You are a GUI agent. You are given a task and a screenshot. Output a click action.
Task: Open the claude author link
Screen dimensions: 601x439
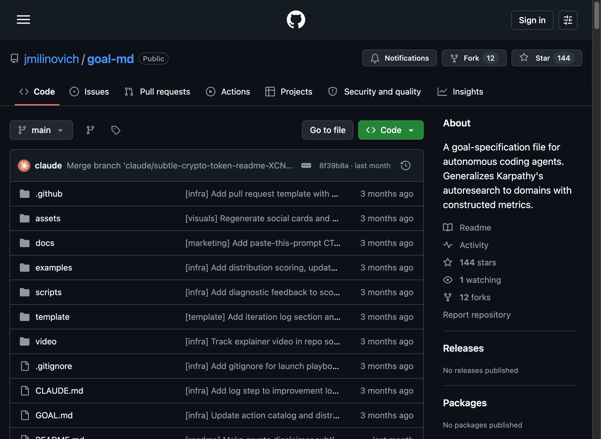click(48, 165)
